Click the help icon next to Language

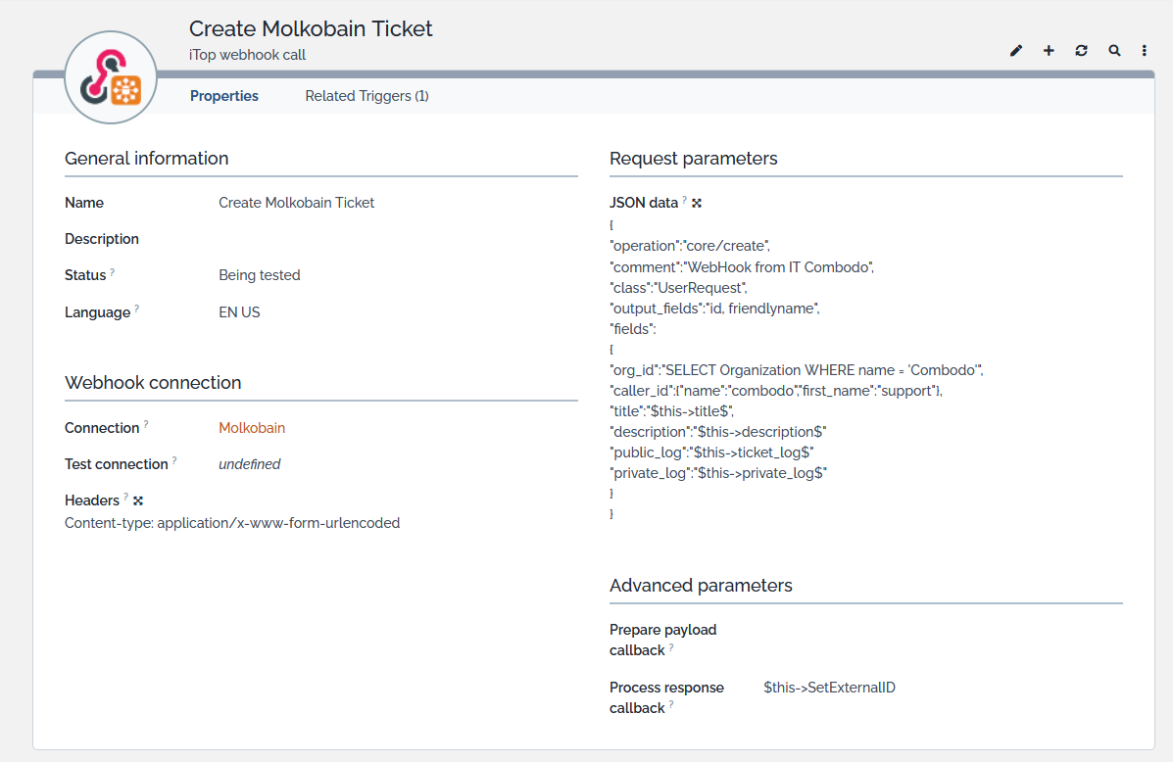click(136, 310)
